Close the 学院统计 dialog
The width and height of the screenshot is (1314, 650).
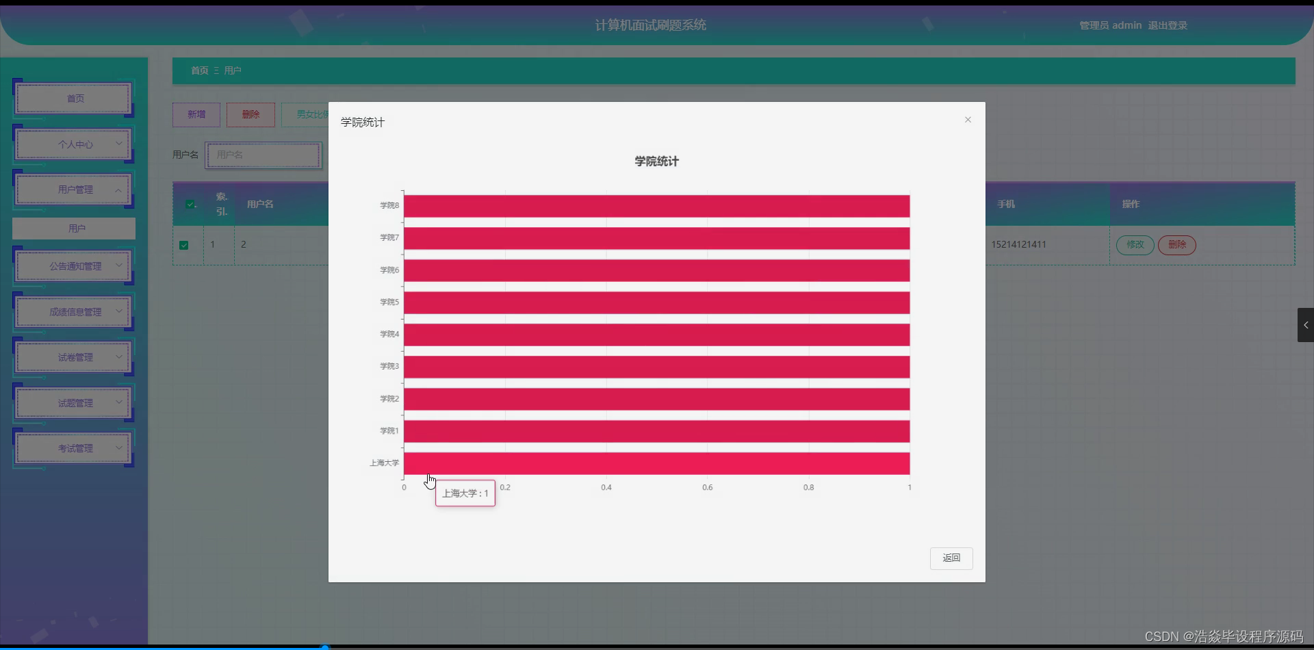967,119
